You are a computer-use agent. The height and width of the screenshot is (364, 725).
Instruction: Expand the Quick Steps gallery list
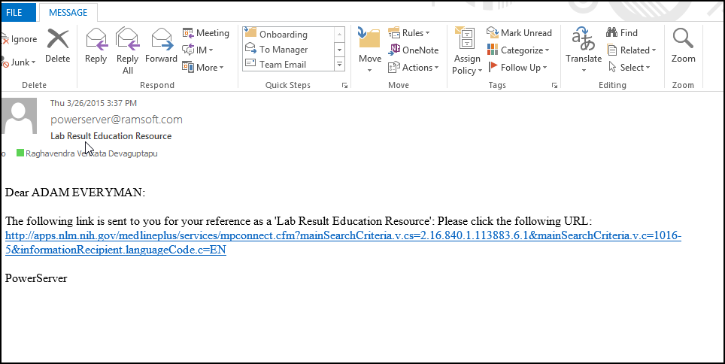pyautogui.click(x=339, y=65)
